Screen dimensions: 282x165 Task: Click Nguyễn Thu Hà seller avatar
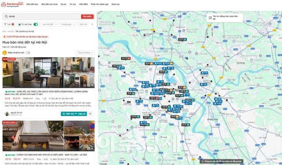(7, 114)
